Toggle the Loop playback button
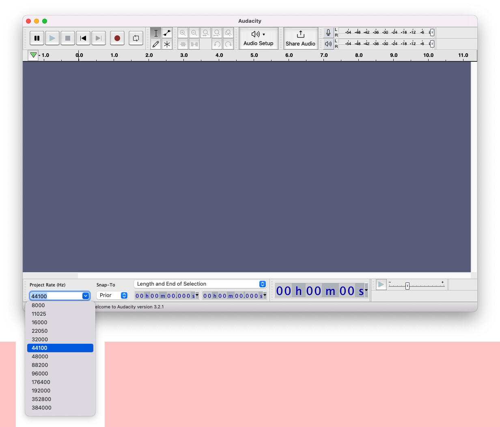 coord(136,38)
